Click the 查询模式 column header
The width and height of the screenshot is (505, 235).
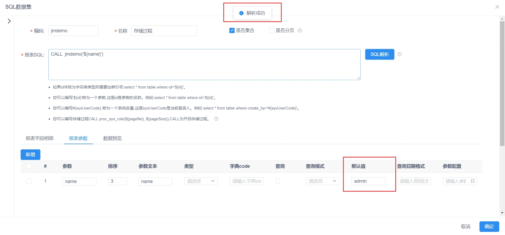315,166
